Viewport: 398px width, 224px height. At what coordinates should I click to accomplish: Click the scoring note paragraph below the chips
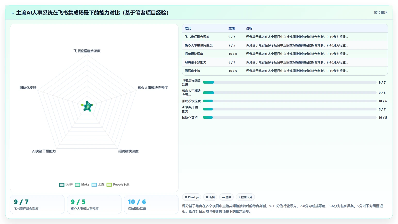282,209
